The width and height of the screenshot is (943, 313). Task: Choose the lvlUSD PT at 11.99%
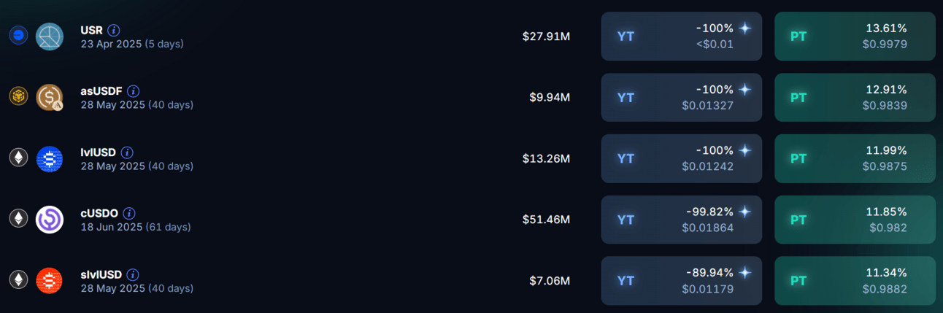click(x=854, y=158)
